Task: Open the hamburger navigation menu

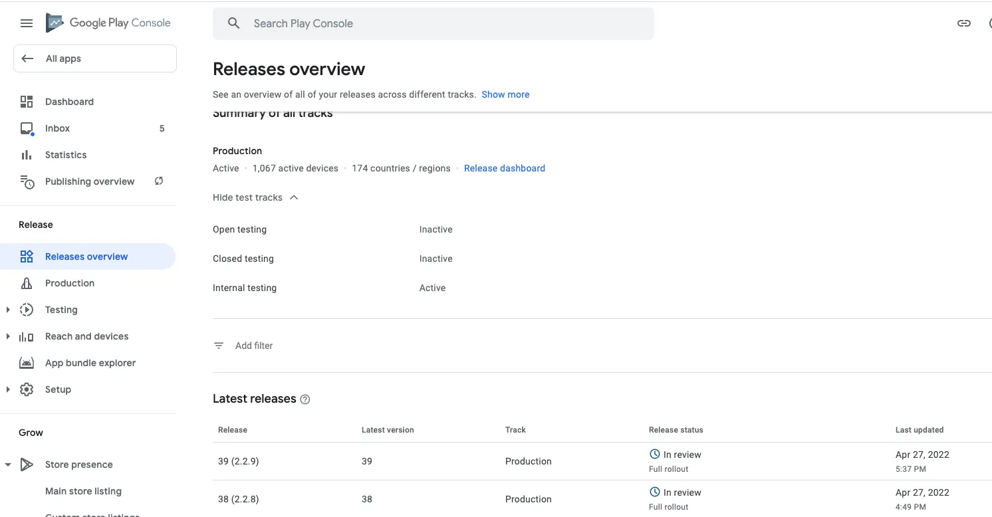Action: [x=27, y=23]
